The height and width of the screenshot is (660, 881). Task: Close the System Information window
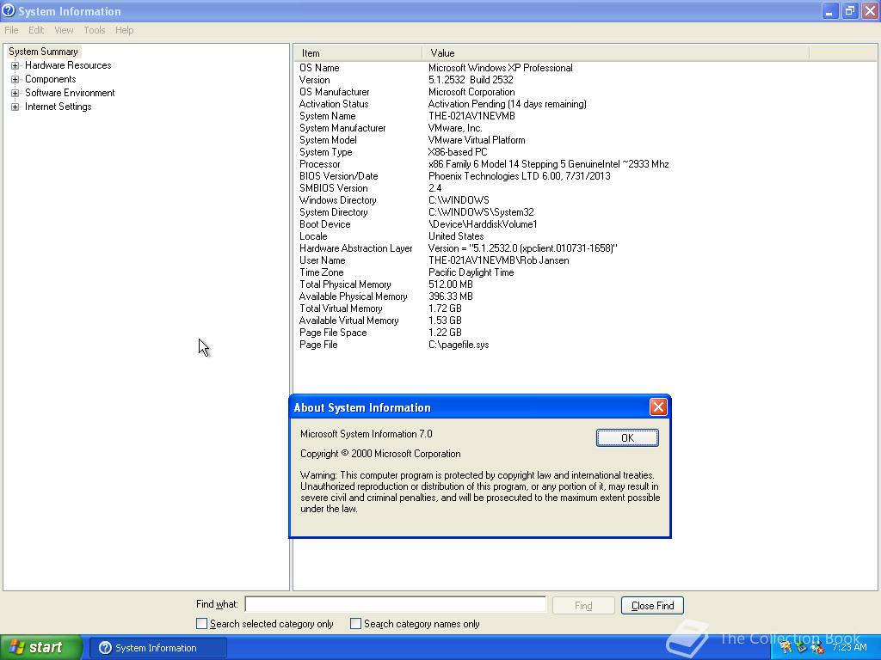[871, 11]
